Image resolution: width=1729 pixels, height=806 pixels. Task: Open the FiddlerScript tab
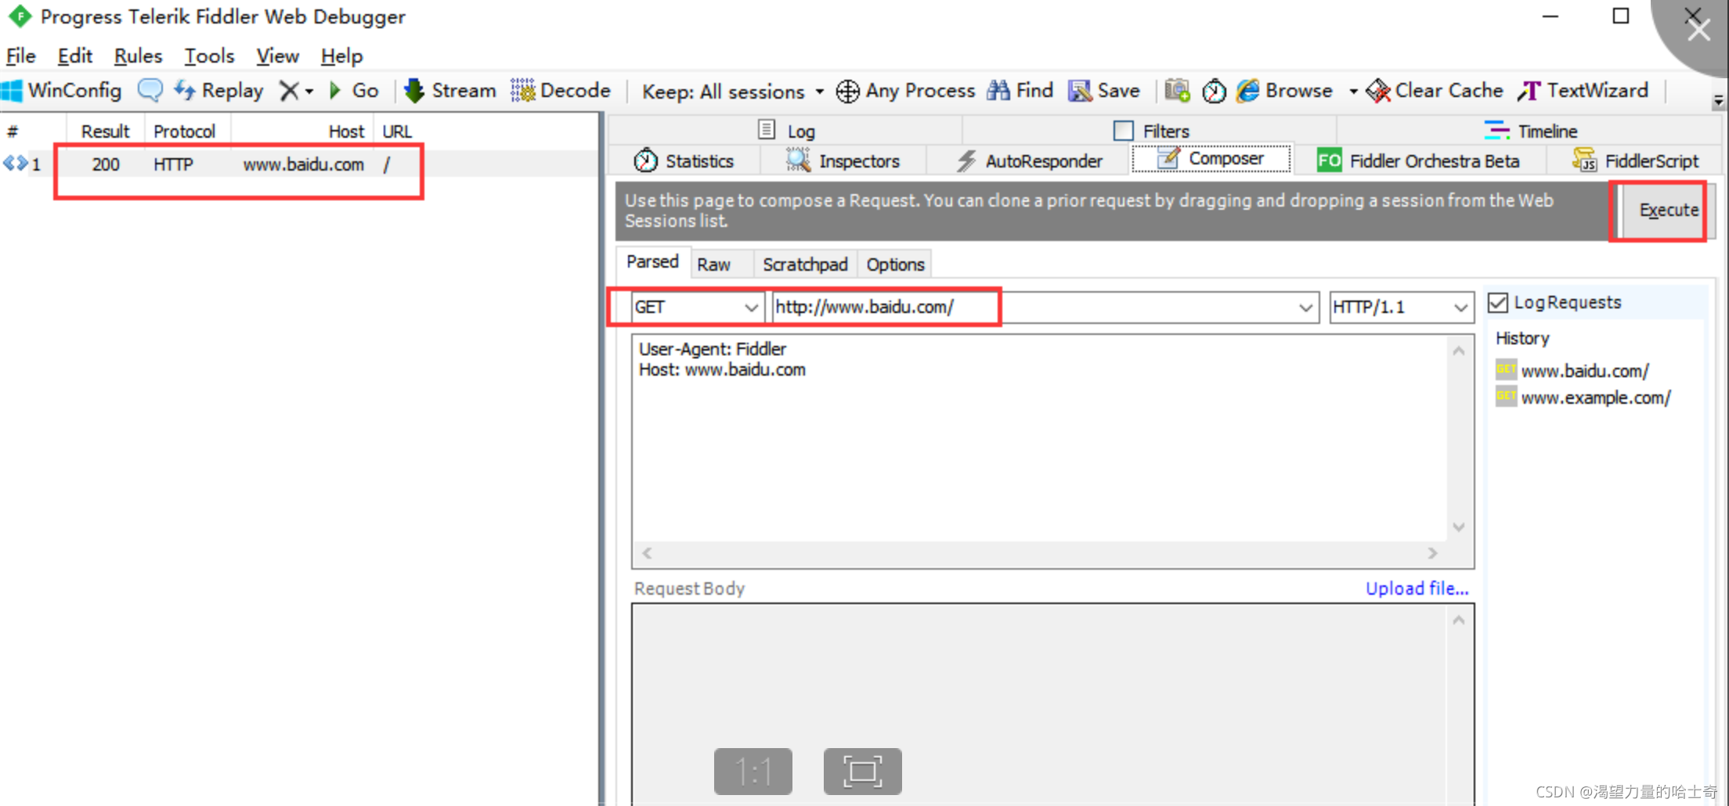[x=1635, y=160]
